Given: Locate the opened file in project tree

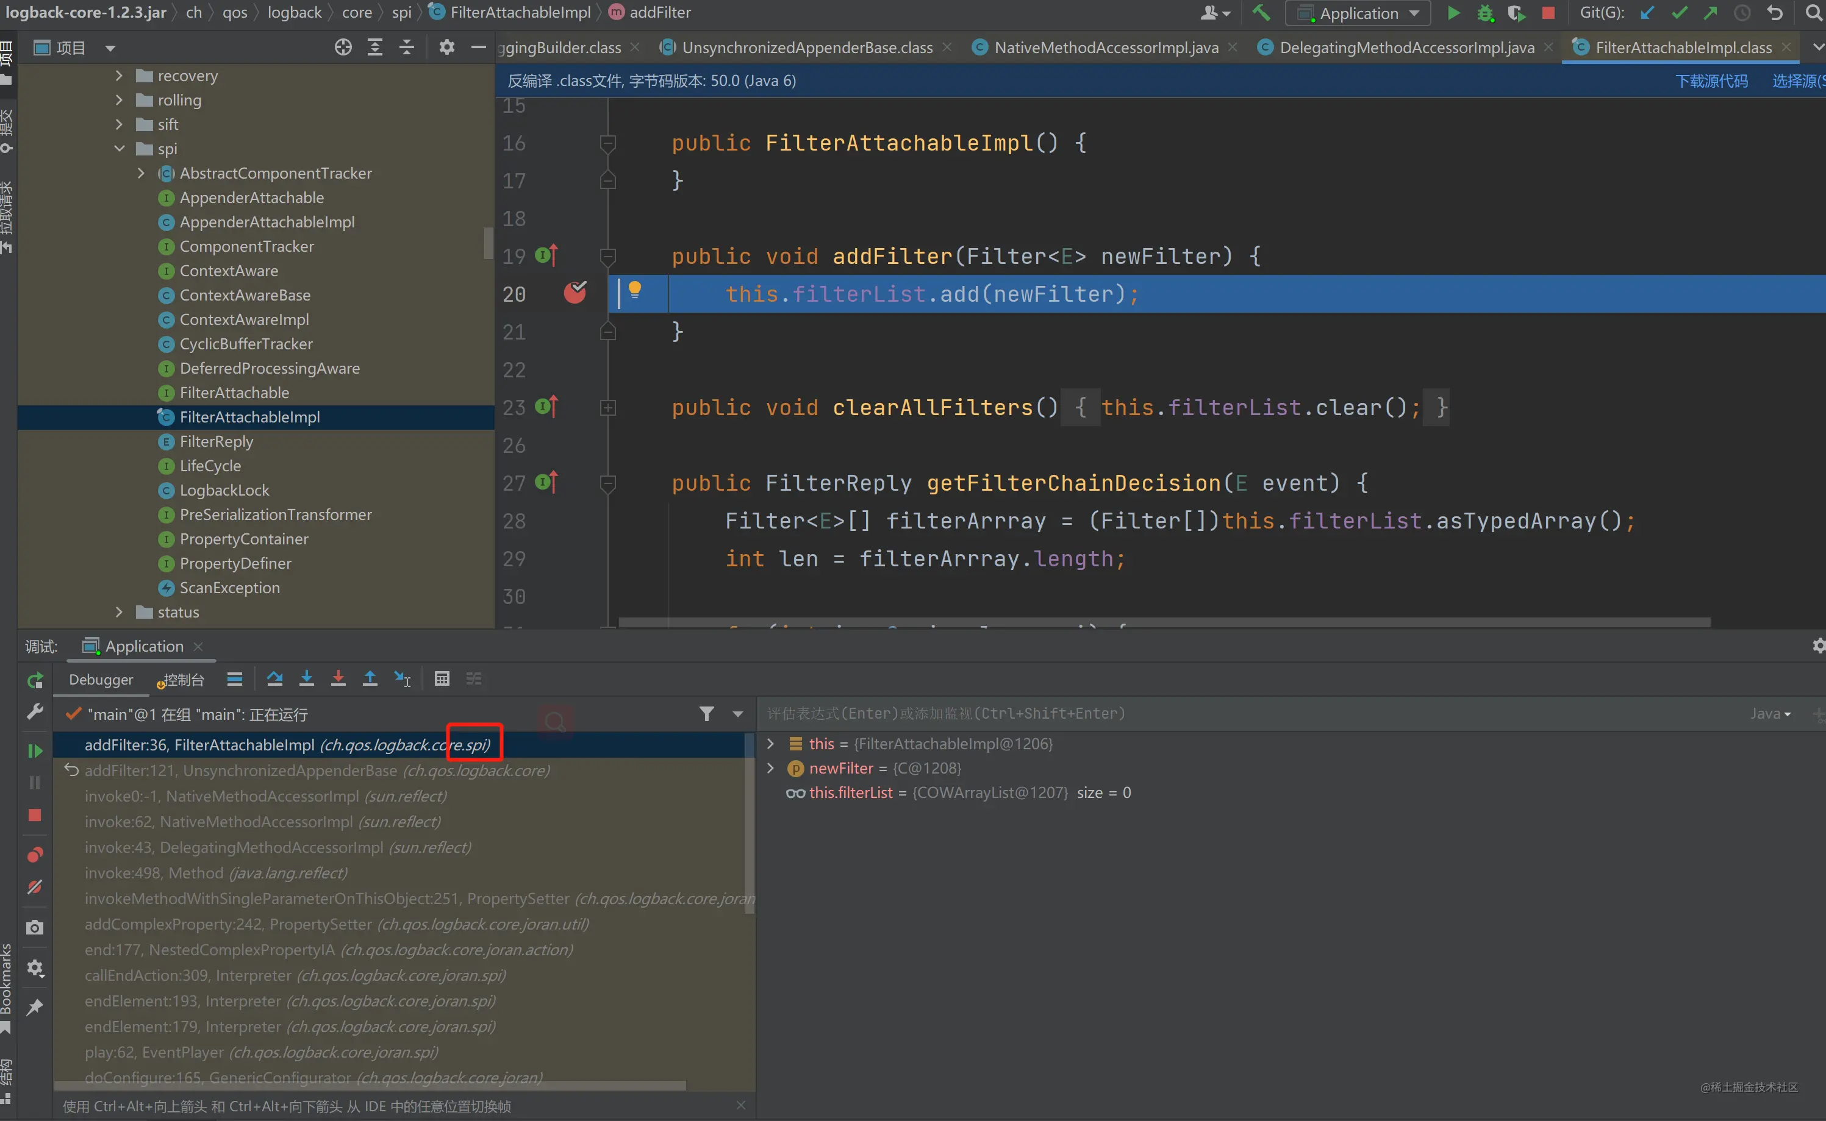Looking at the screenshot, I should pyautogui.click(x=343, y=48).
